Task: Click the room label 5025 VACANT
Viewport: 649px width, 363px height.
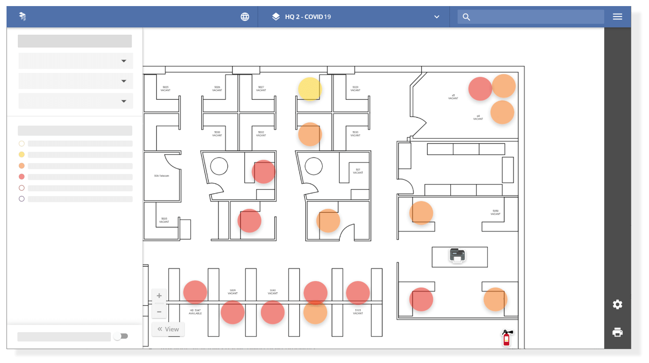Action: [166, 89]
